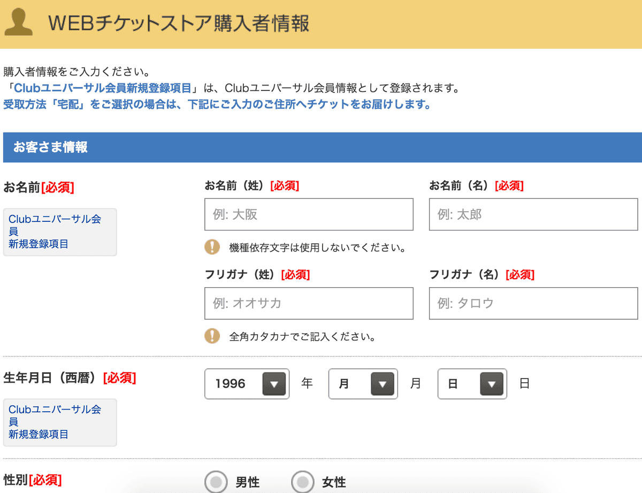Image resolution: width=642 pixels, height=493 pixels.
Task: Click the surname field with placeholder 例: 大阪
Action: (x=309, y=214)
